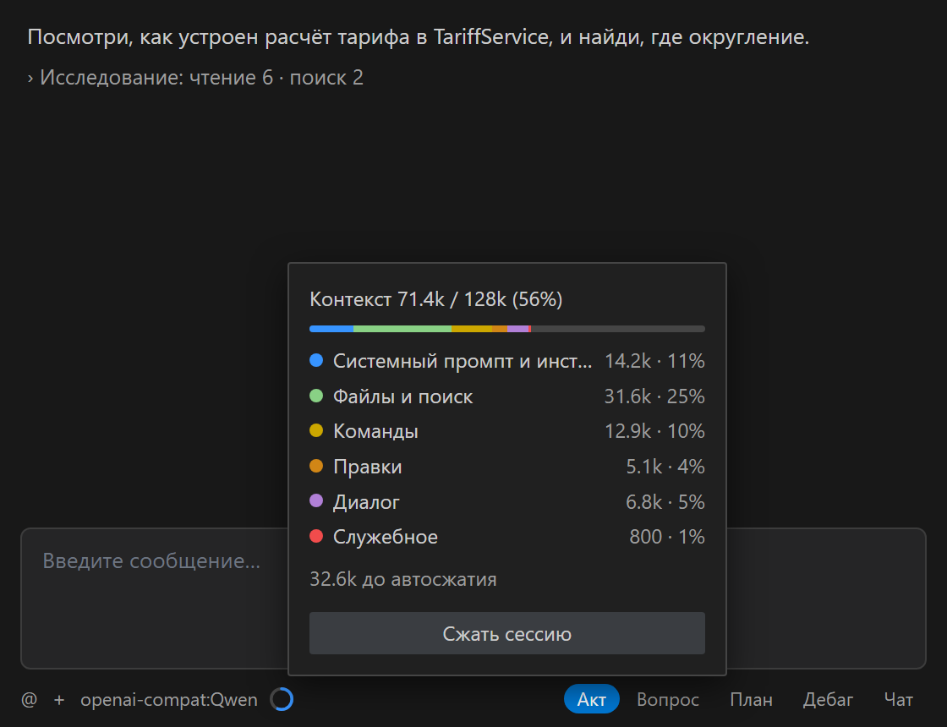Click the @ mention icon
This screenshot has height=727, width=947.
click(29, 700)
